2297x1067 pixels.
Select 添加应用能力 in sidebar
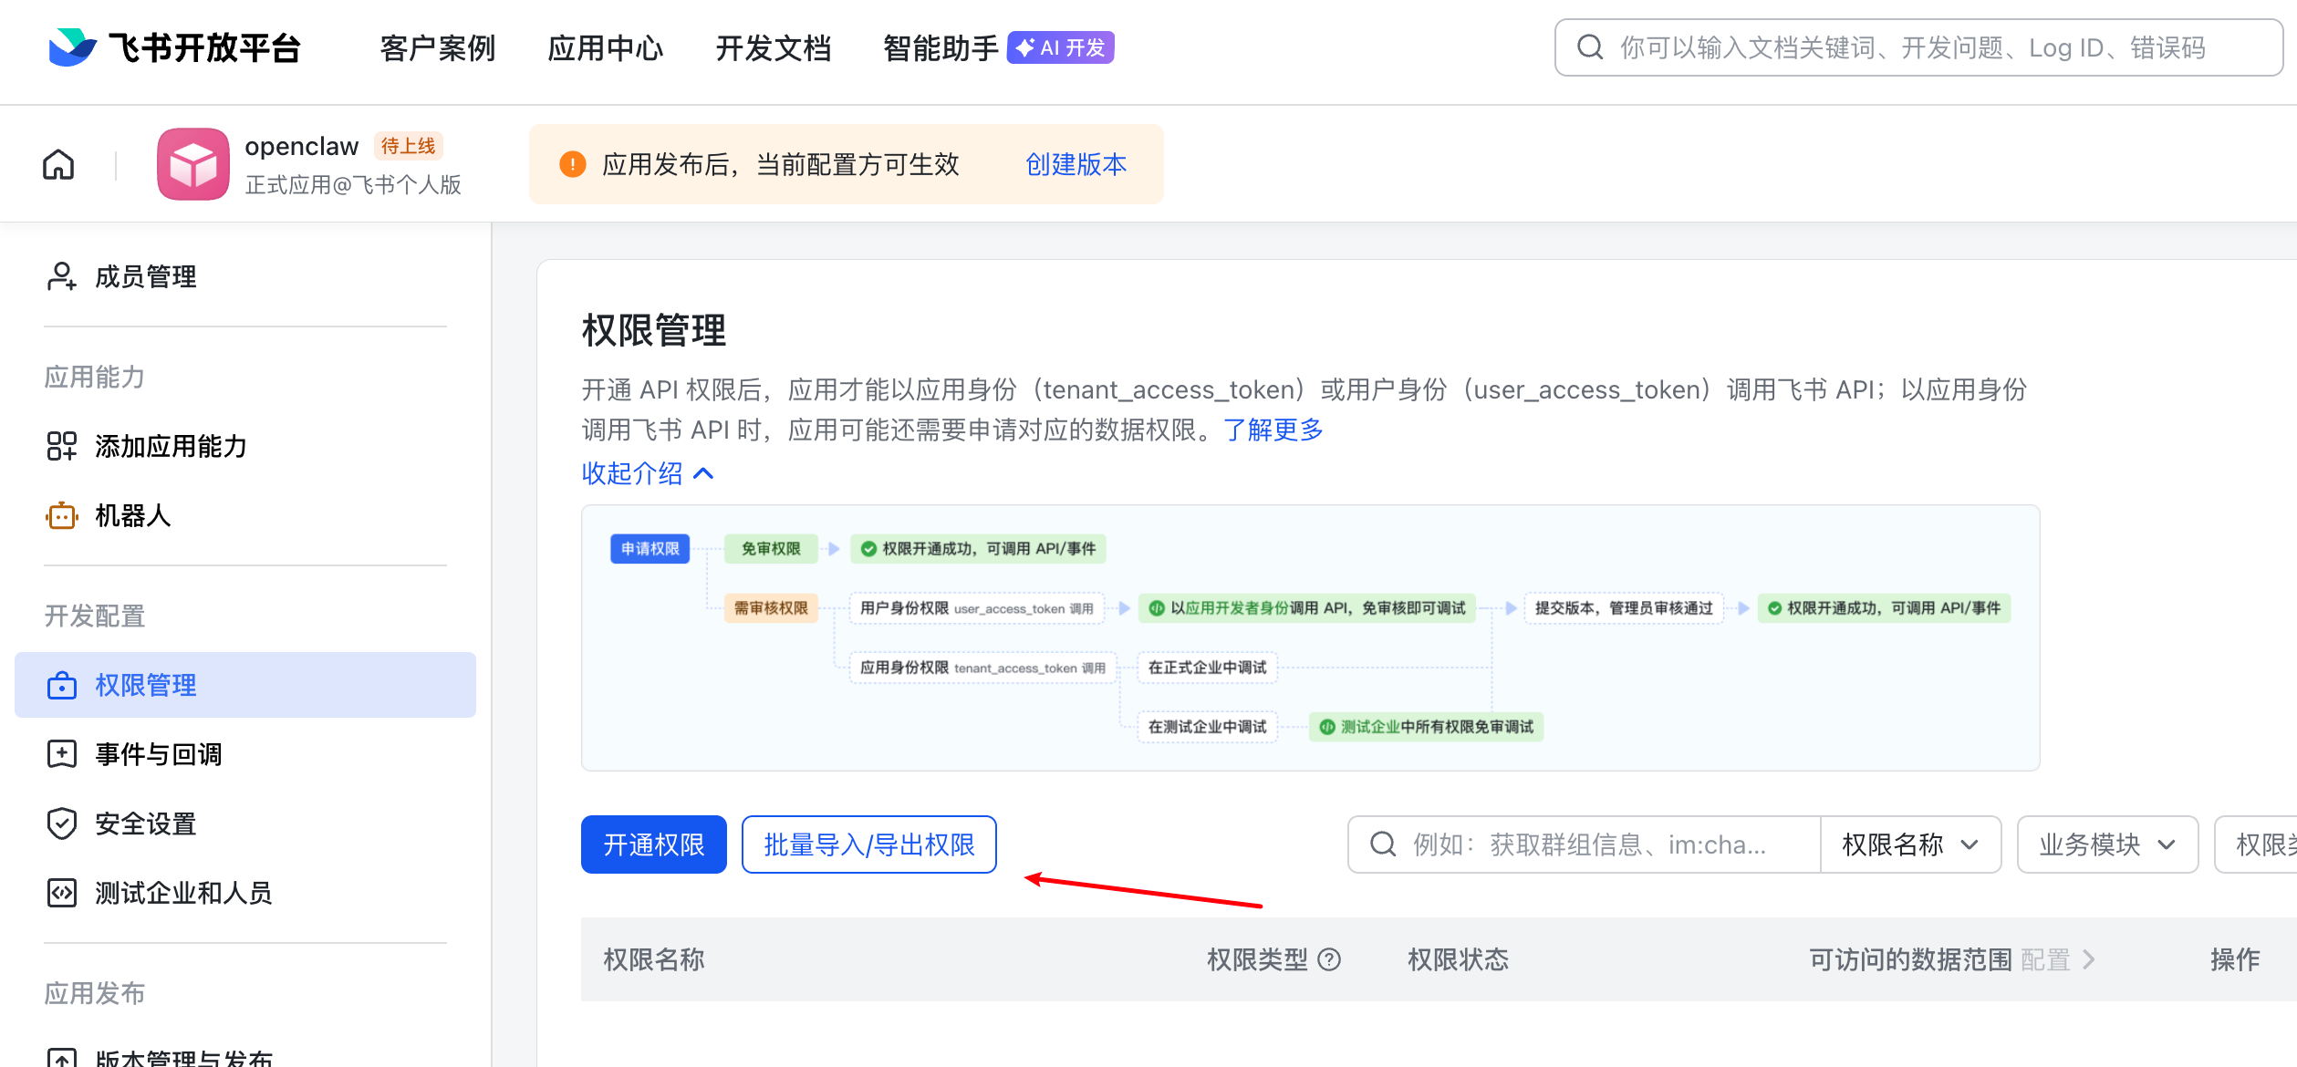pos(245,446)
